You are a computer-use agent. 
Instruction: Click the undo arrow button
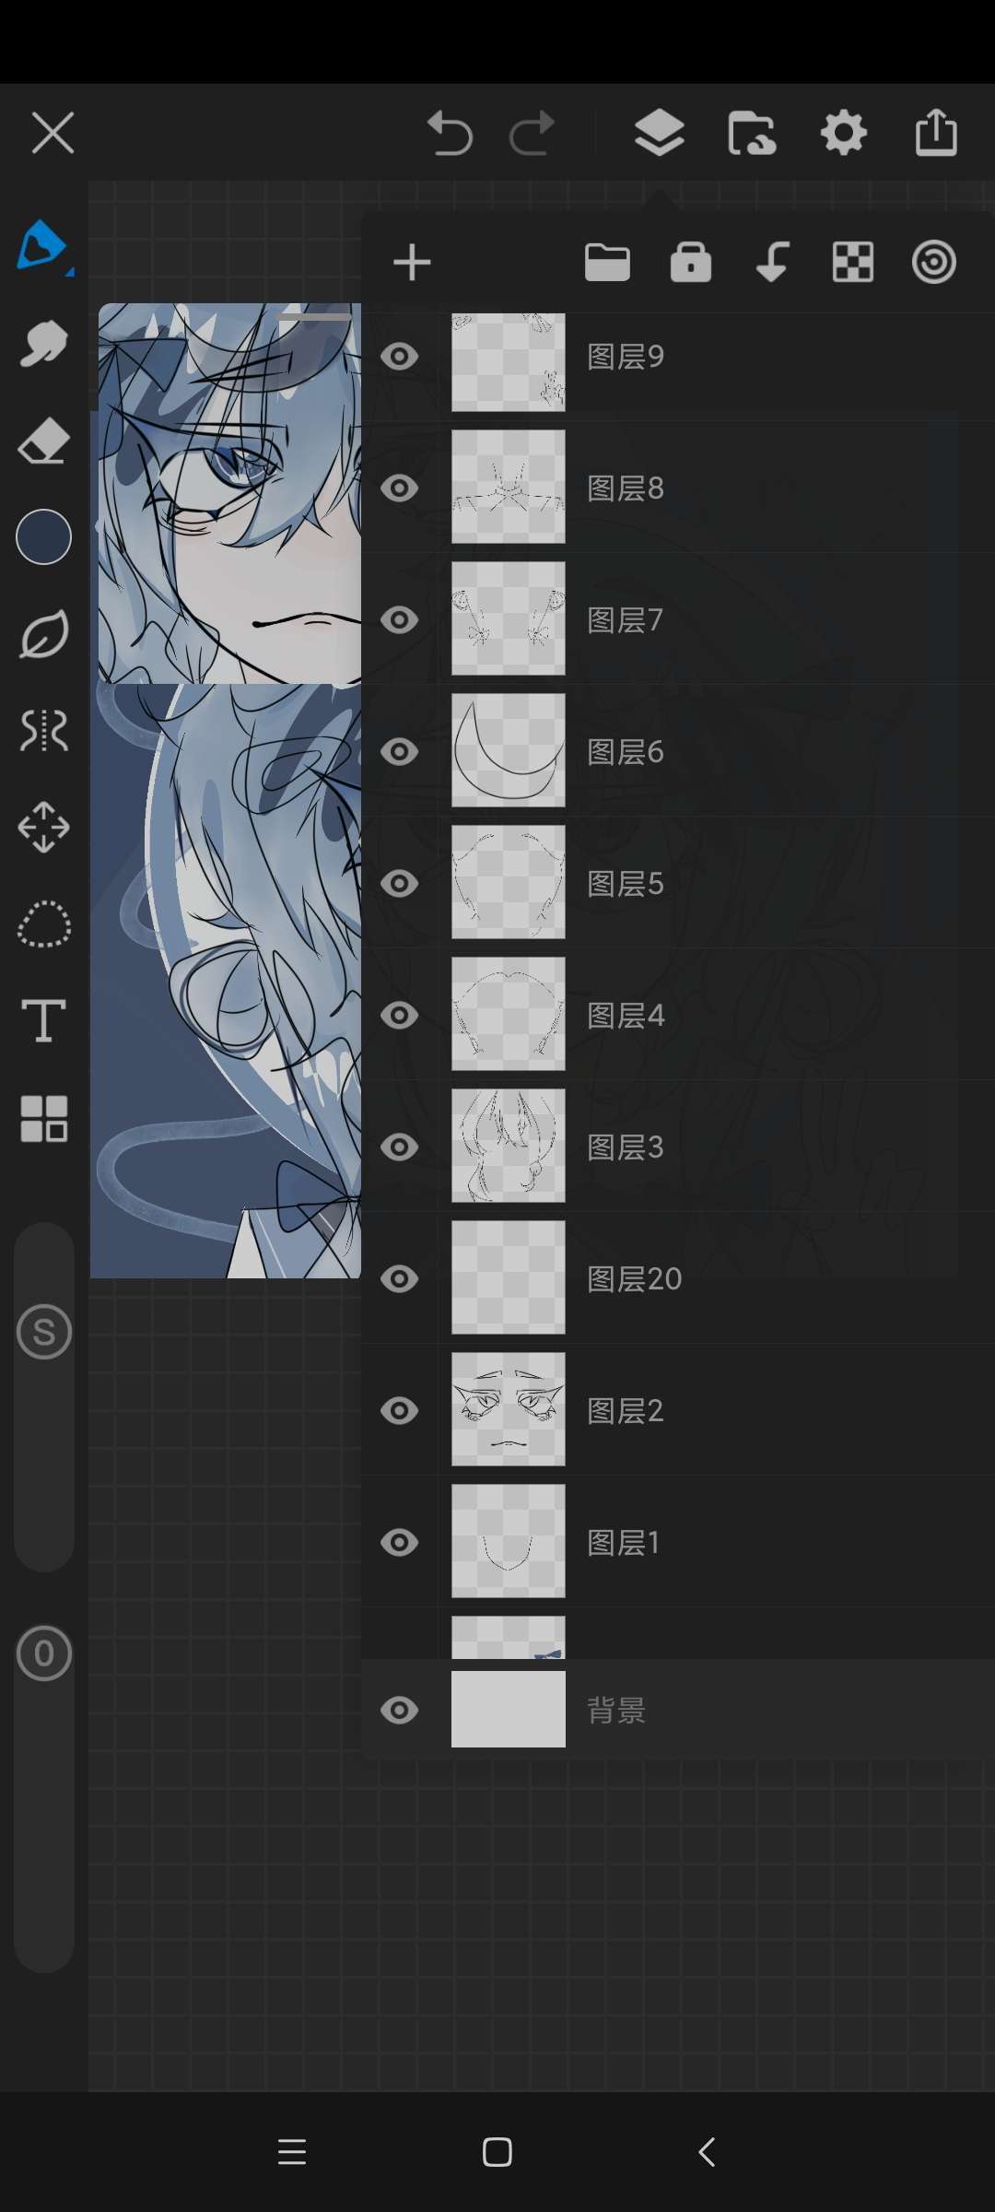click(450, 133)
